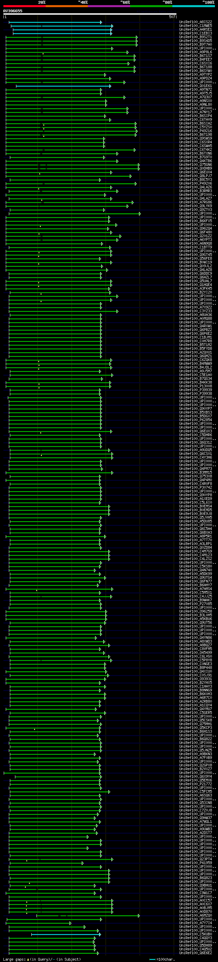Click the cyan alignment bar for Q01E61
This screenshot has width=218, height=962.
[63, 86]
